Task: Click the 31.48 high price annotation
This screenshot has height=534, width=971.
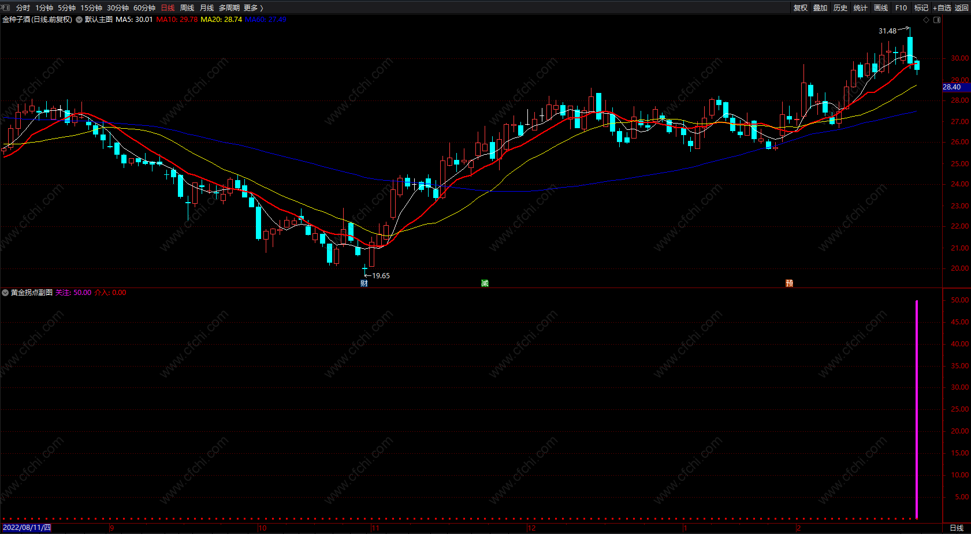Action: [887, 31]
